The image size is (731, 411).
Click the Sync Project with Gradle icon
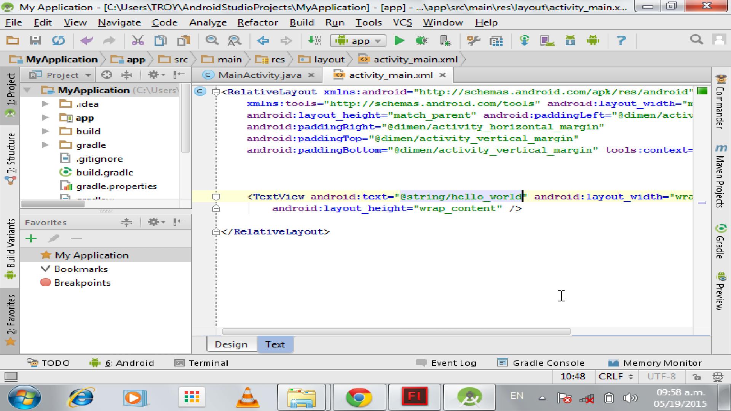(x=524, y=40)
